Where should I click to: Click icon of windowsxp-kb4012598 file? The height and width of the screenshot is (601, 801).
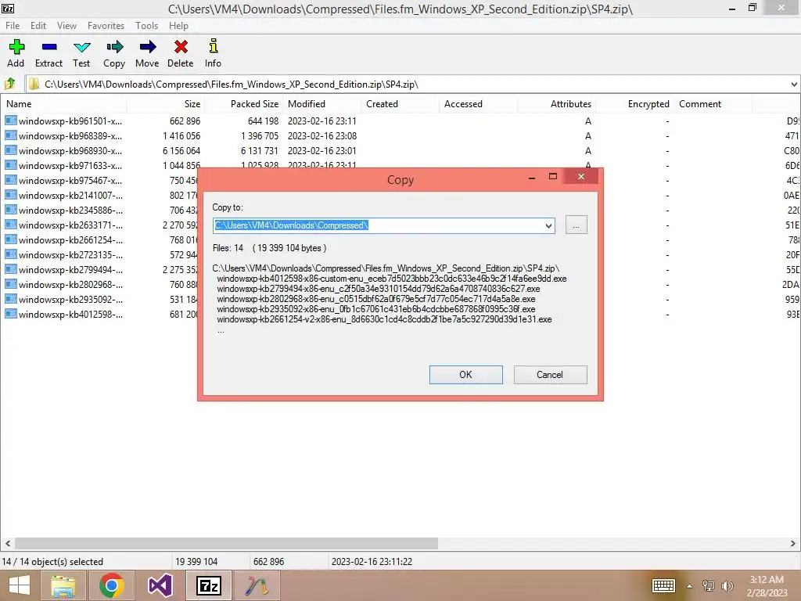point(11,313)
